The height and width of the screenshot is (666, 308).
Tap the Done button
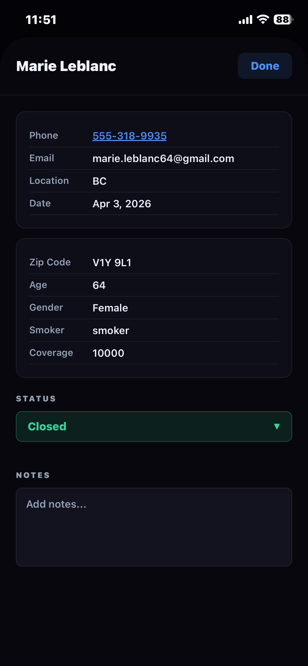[265, 66]
